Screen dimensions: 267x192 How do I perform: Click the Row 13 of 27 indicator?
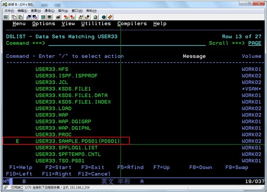[241, 37]
